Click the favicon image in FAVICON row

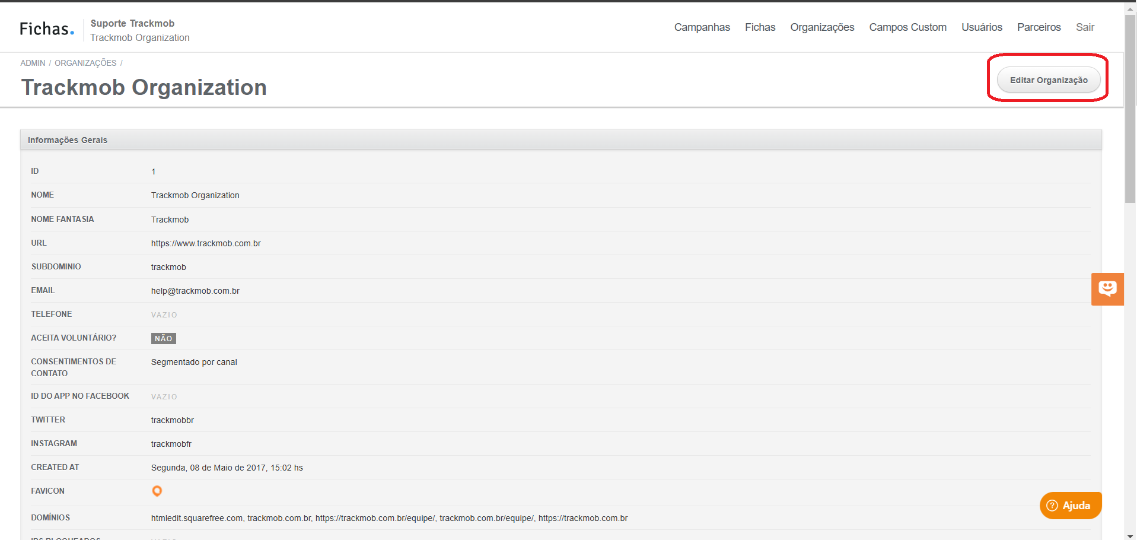pos(157,491)
